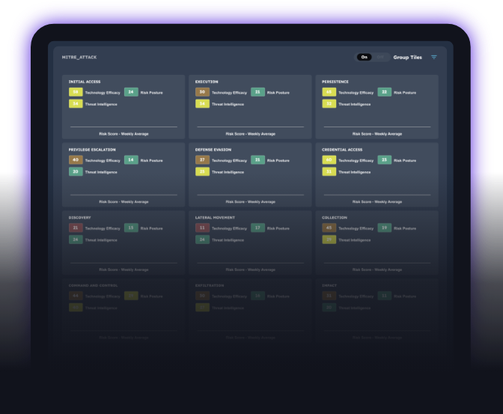The height and width of the screenshot is (414, 503).
Task: Click Discovery Threat Intelligence score 24
Action: (x=76, y=240)
